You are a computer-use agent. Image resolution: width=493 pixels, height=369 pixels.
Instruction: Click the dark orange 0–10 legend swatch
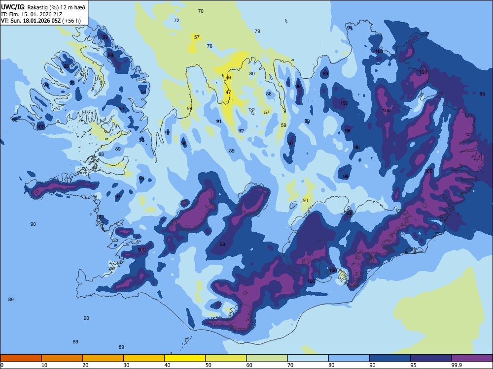(x=21, y=358)
